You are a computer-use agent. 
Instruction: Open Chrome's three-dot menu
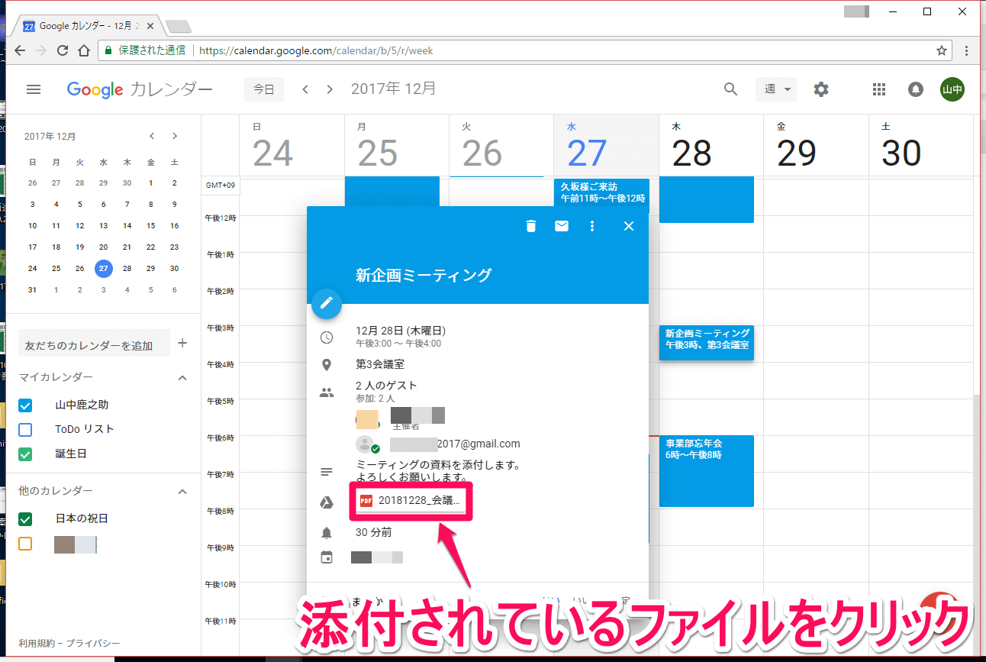click(x=967, y=50)
